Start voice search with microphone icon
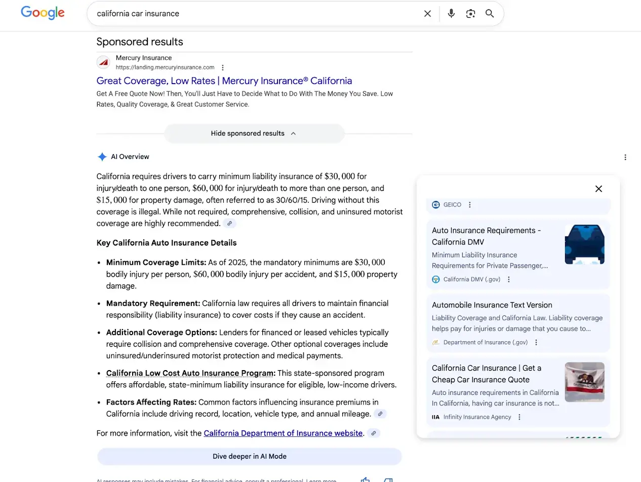This screenshot has height=482, width=641. pos(451,14)
